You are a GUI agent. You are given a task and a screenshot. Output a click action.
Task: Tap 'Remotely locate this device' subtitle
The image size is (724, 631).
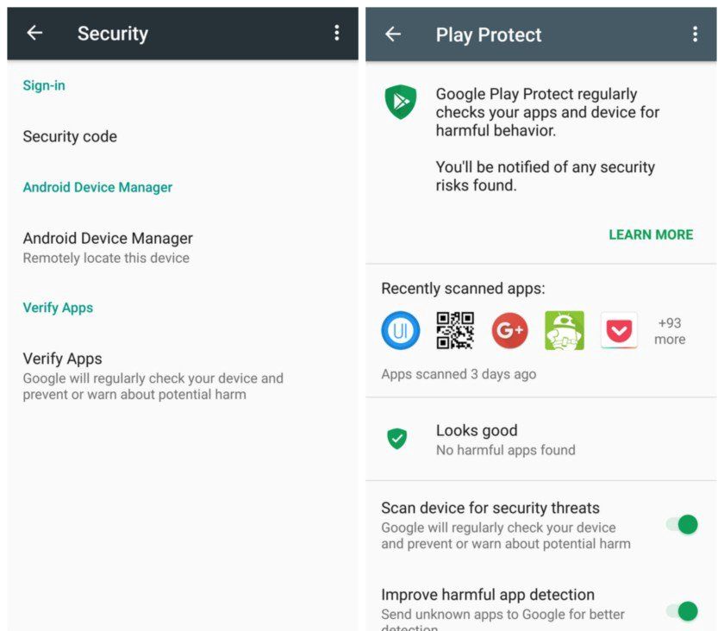pos(106,258)
